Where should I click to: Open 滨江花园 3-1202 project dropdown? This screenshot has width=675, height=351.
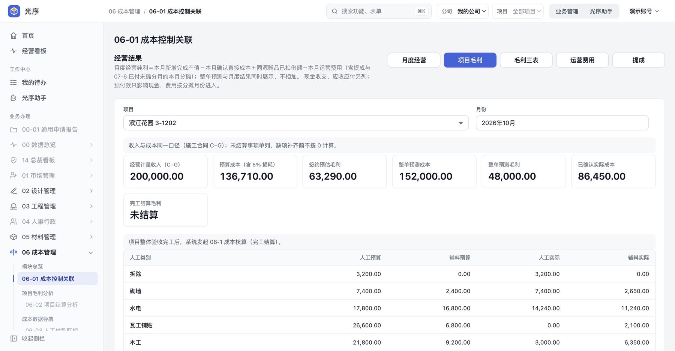pyautogui.click(x=296, y=123)
